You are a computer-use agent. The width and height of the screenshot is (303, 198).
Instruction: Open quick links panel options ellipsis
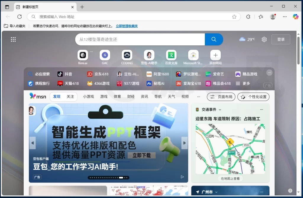click(x=269, y=73)
